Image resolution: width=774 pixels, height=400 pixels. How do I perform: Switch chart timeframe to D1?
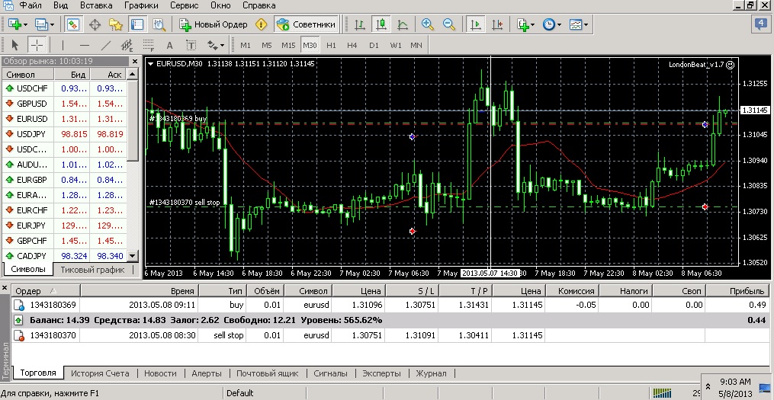pyautogui.click(x=374, y=46)
